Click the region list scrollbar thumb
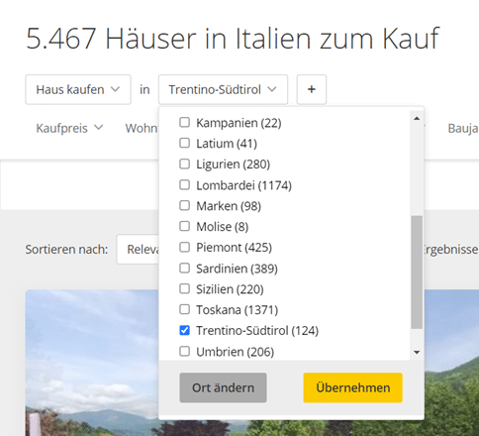479x436 pixels. [x=417, y=272]
